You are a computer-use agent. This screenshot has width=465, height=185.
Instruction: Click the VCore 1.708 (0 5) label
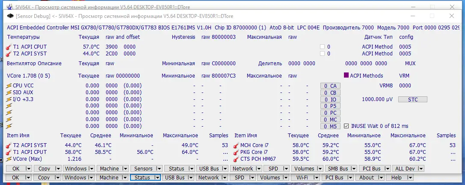(x=29, y=76)
